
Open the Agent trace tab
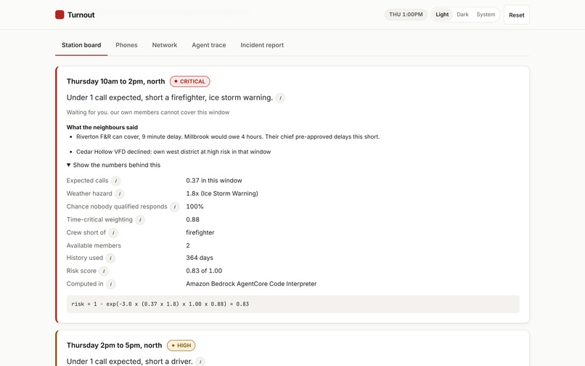(x=209, y=45)
